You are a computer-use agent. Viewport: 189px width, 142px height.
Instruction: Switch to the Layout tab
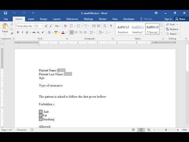pyautogui.click(x=57, y=19)
